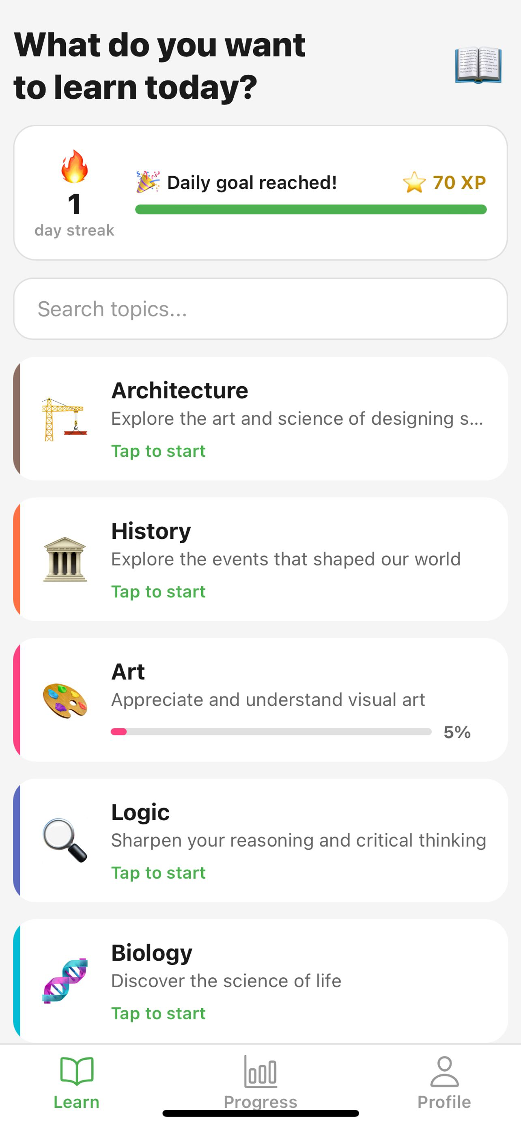This screenshot has width=521, height=1128.
Task: Click the Art course progress bar
Action: tap(271, 732)
